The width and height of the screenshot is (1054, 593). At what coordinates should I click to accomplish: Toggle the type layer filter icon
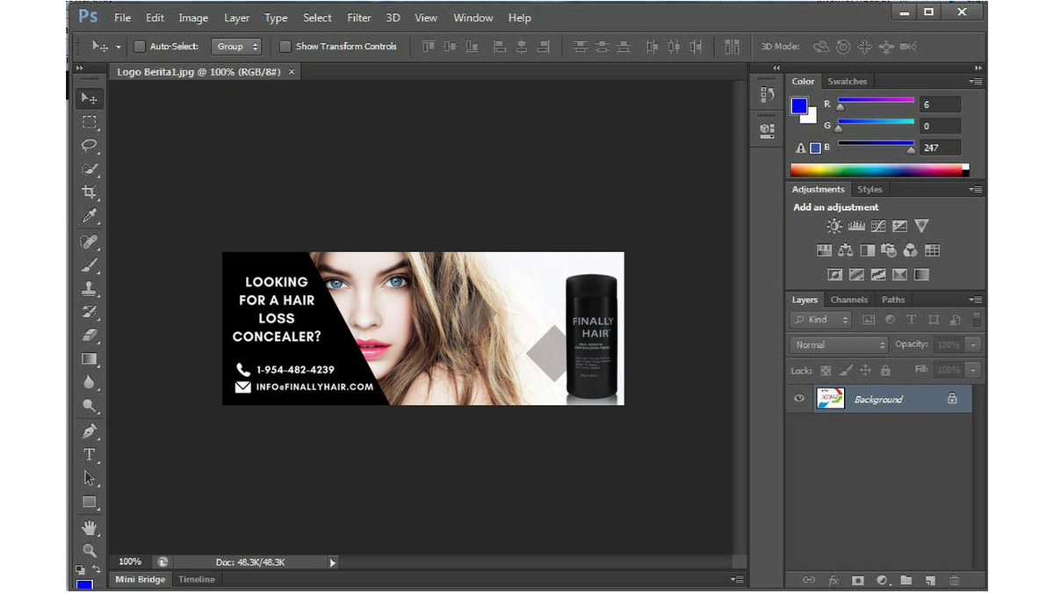(x=911, y=320)
